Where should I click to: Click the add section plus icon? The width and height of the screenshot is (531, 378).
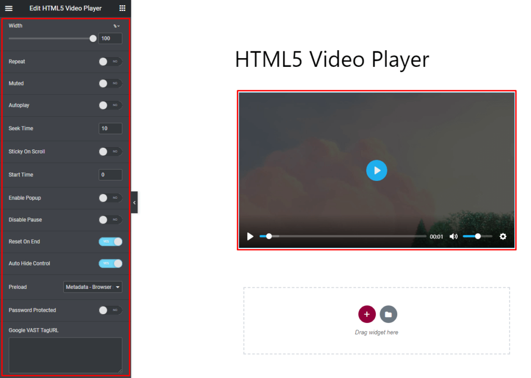[367, 314]
